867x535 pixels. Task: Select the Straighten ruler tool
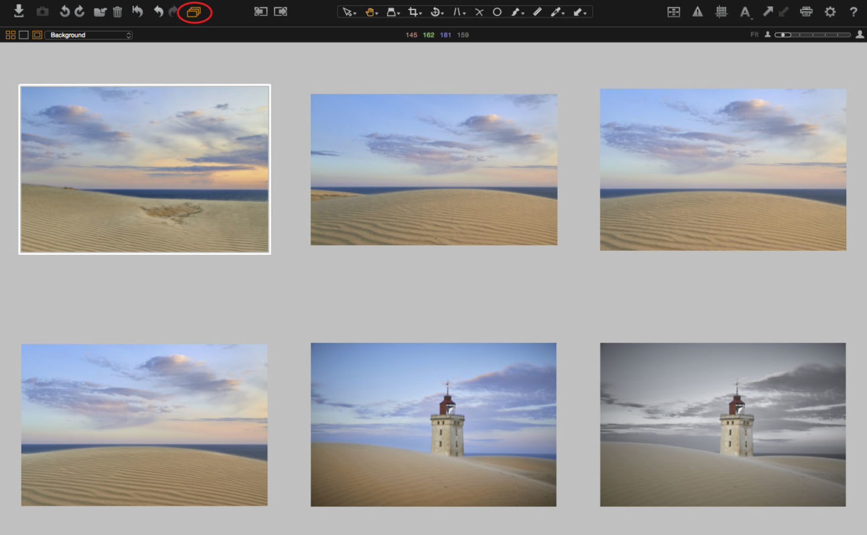click(538, 11)
